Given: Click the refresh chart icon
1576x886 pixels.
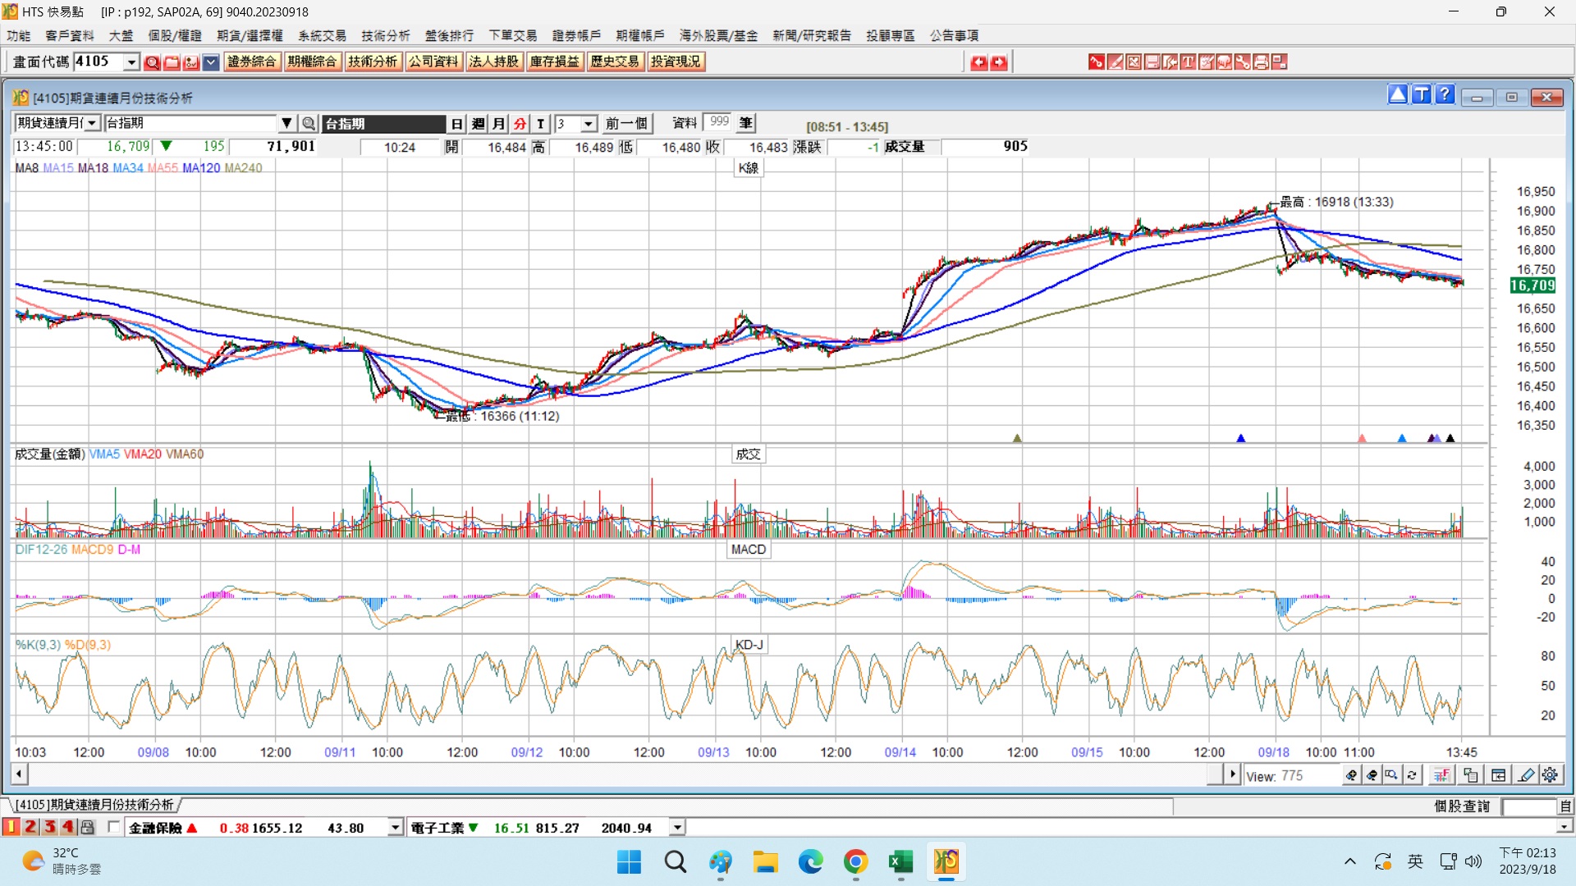Looking at the screenshot, I should 1412,775.
